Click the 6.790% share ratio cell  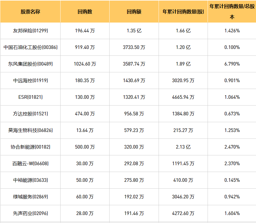point(232,64)
